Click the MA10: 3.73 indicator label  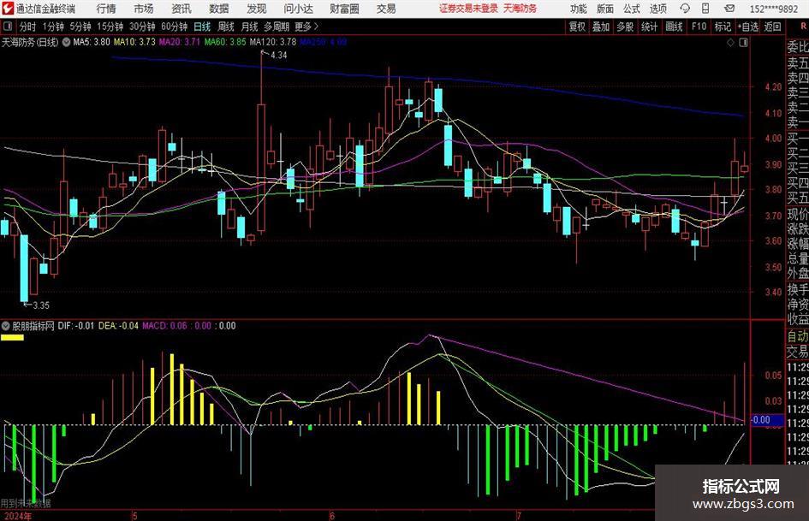coord(134,42)
